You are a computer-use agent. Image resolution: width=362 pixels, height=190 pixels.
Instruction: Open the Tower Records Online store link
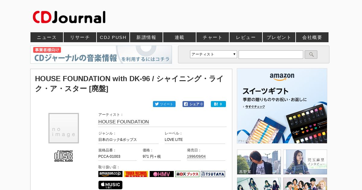click(x=136, y=174)
